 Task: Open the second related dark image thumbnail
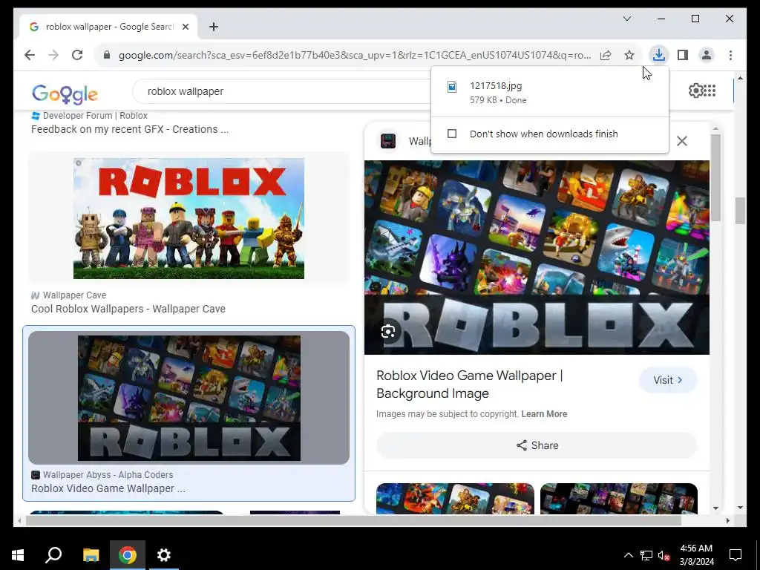pyautogui.click(x=619, y=499)
